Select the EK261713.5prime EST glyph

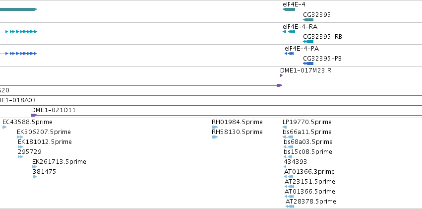34,167
